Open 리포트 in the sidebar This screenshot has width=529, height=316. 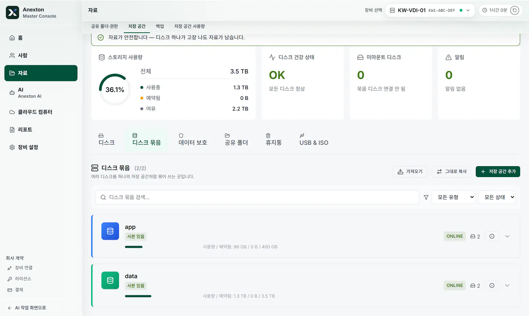tap(41, 130)
